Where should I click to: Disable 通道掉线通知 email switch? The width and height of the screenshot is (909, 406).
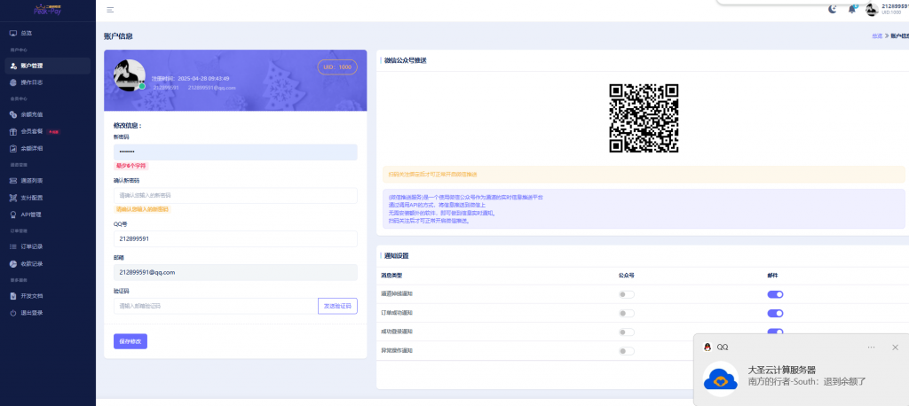775,295
